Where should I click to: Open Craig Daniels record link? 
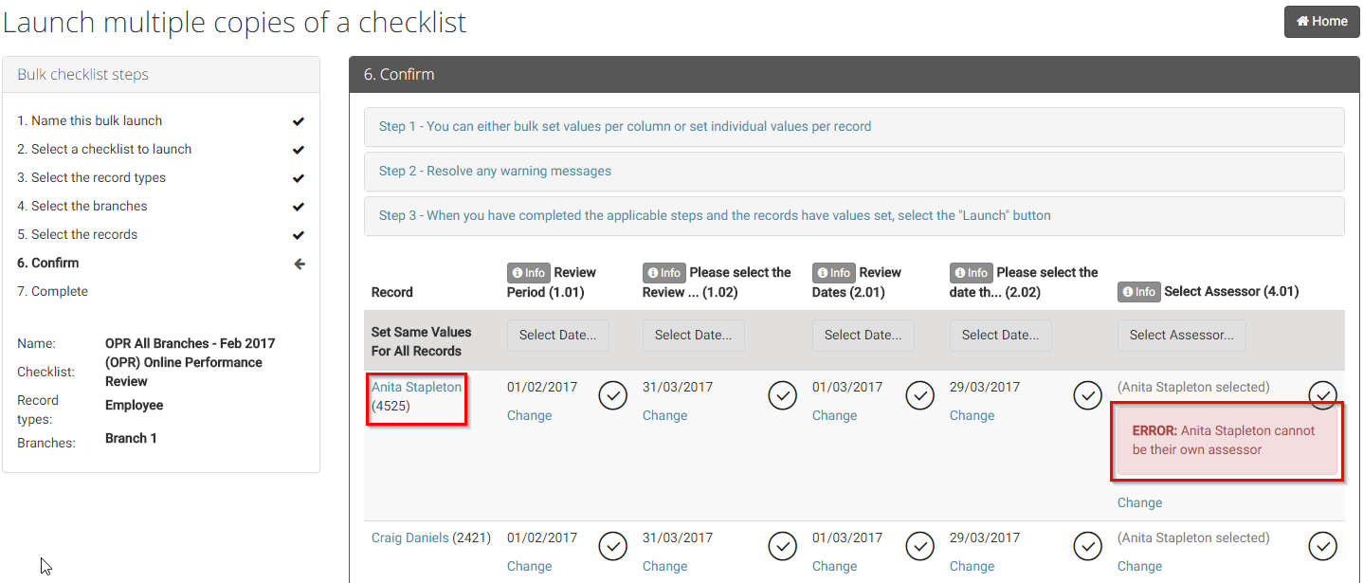[410, 537]
